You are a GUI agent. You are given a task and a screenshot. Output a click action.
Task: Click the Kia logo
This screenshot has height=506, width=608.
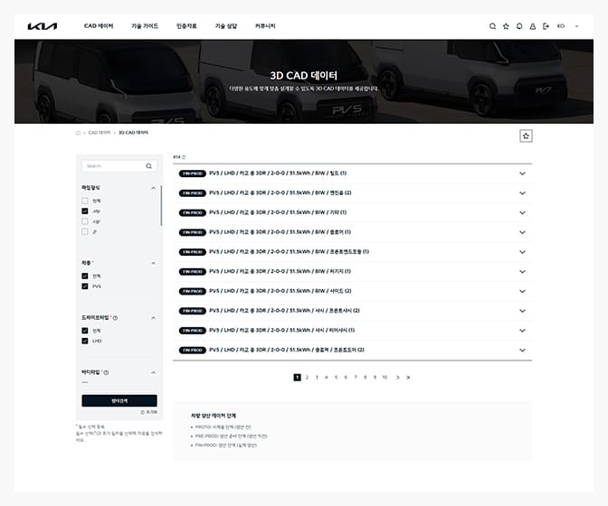coord(43,26)
